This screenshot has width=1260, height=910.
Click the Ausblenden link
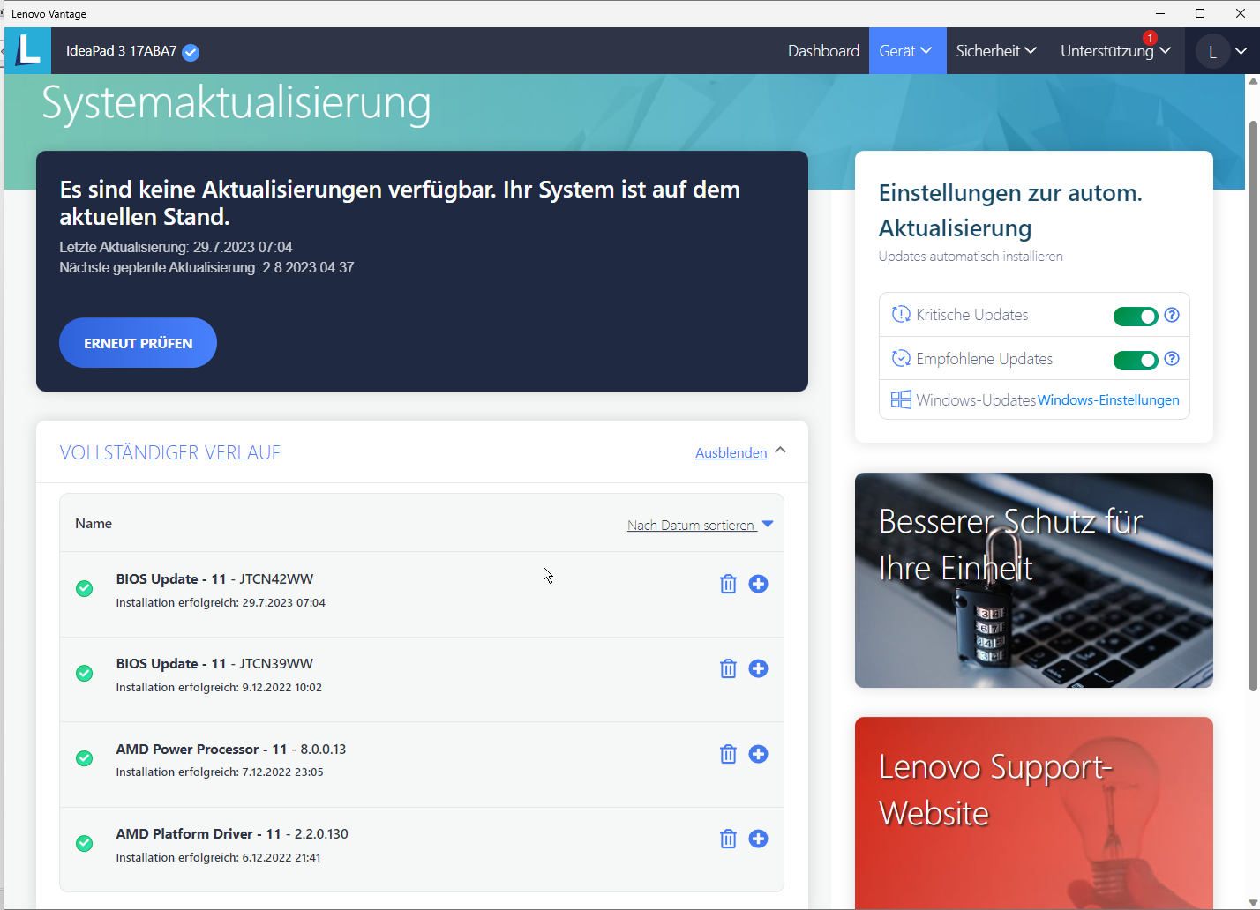coord(731,452)
